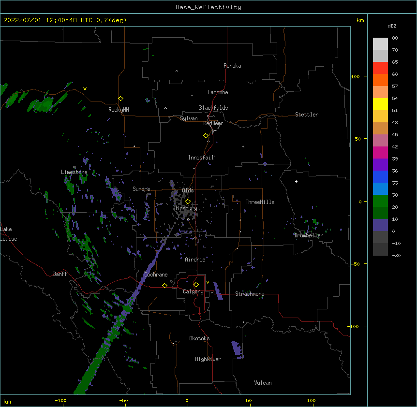Click the Stettler city label
Viewport: 417px width, 407px height.
[307, 115]
